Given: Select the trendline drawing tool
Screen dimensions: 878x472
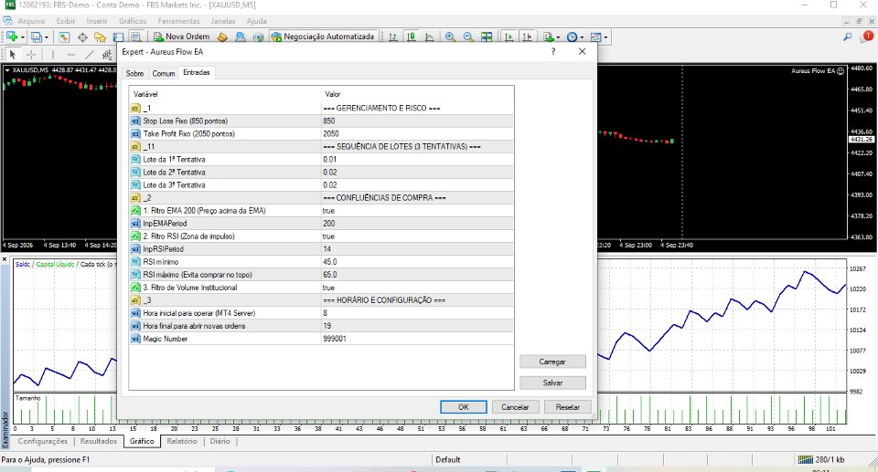Looking at the screenshot, I should [x=89, y=54].
